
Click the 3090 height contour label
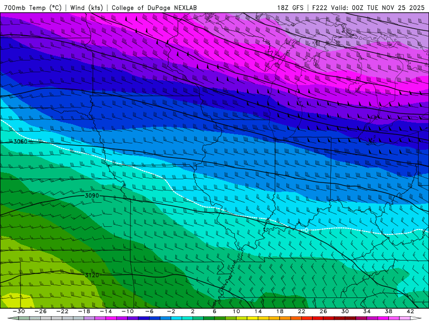click(92, 195)
